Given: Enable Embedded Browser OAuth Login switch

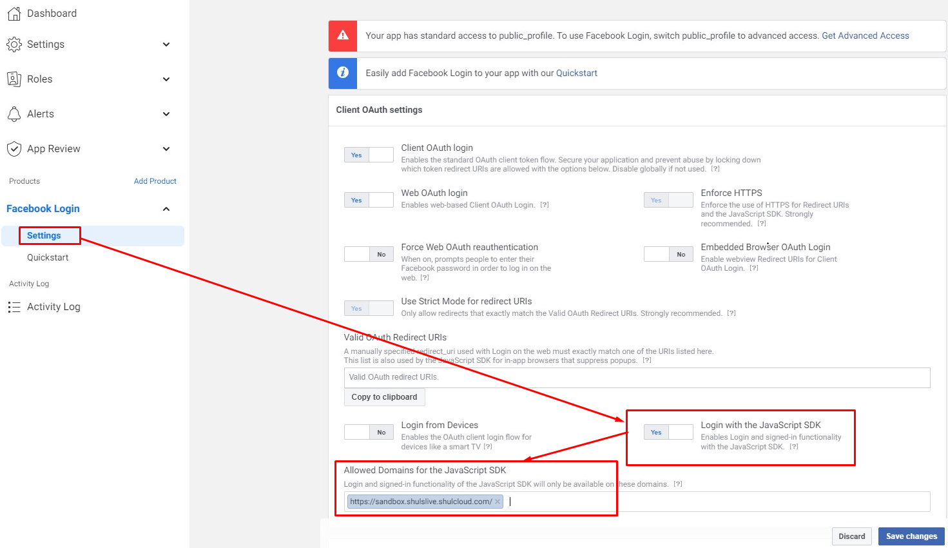Looking at the screenshot, I should [x=668, y=255].
